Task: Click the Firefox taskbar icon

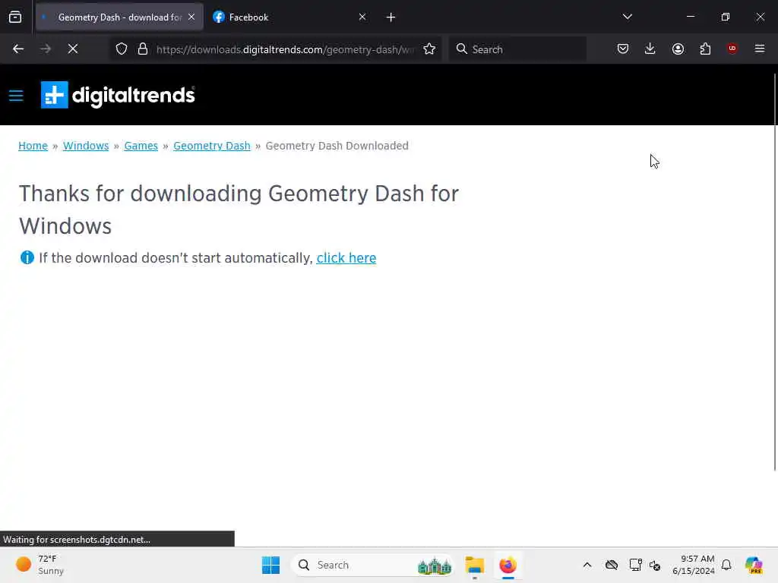Action: pos(508,565)
